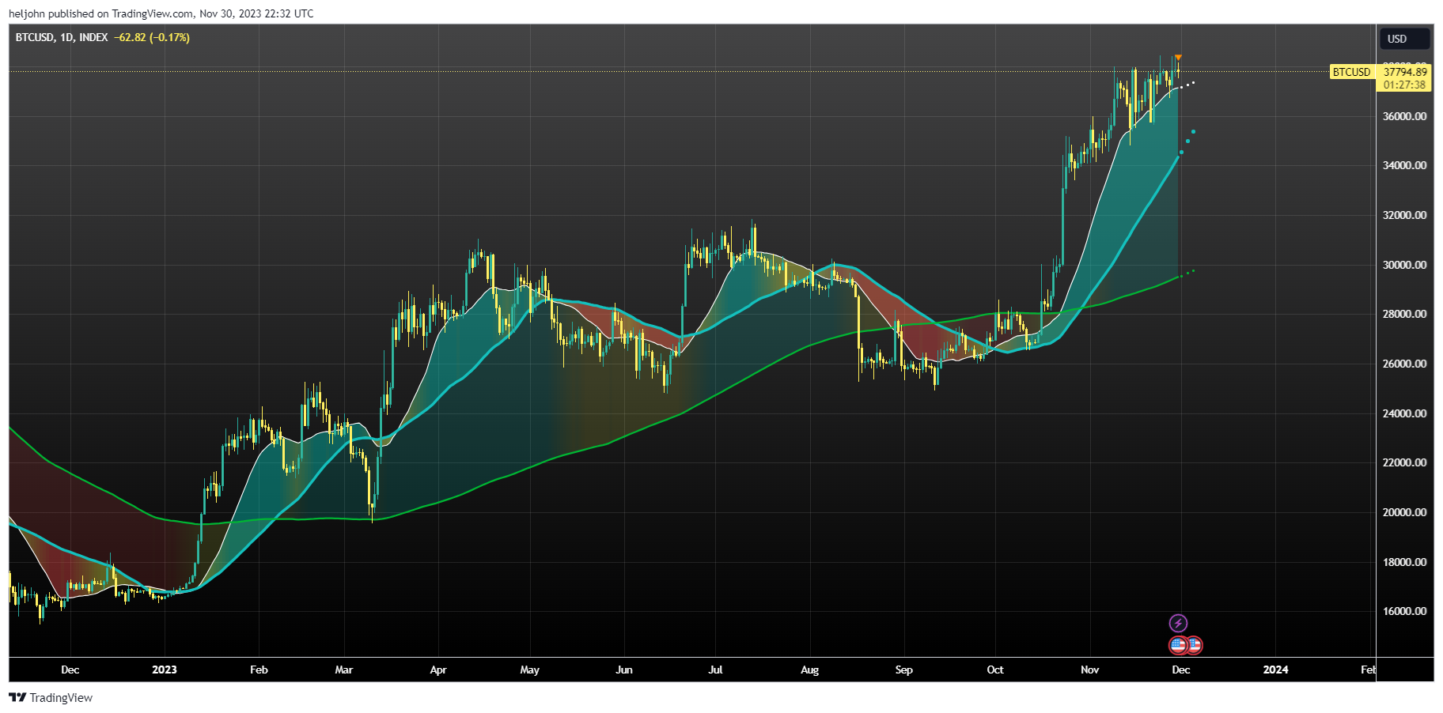The height and width of the screenshot is (713, 1443).
Task: Click the 2024 year label on time axis
Action: coord(1275,670)
